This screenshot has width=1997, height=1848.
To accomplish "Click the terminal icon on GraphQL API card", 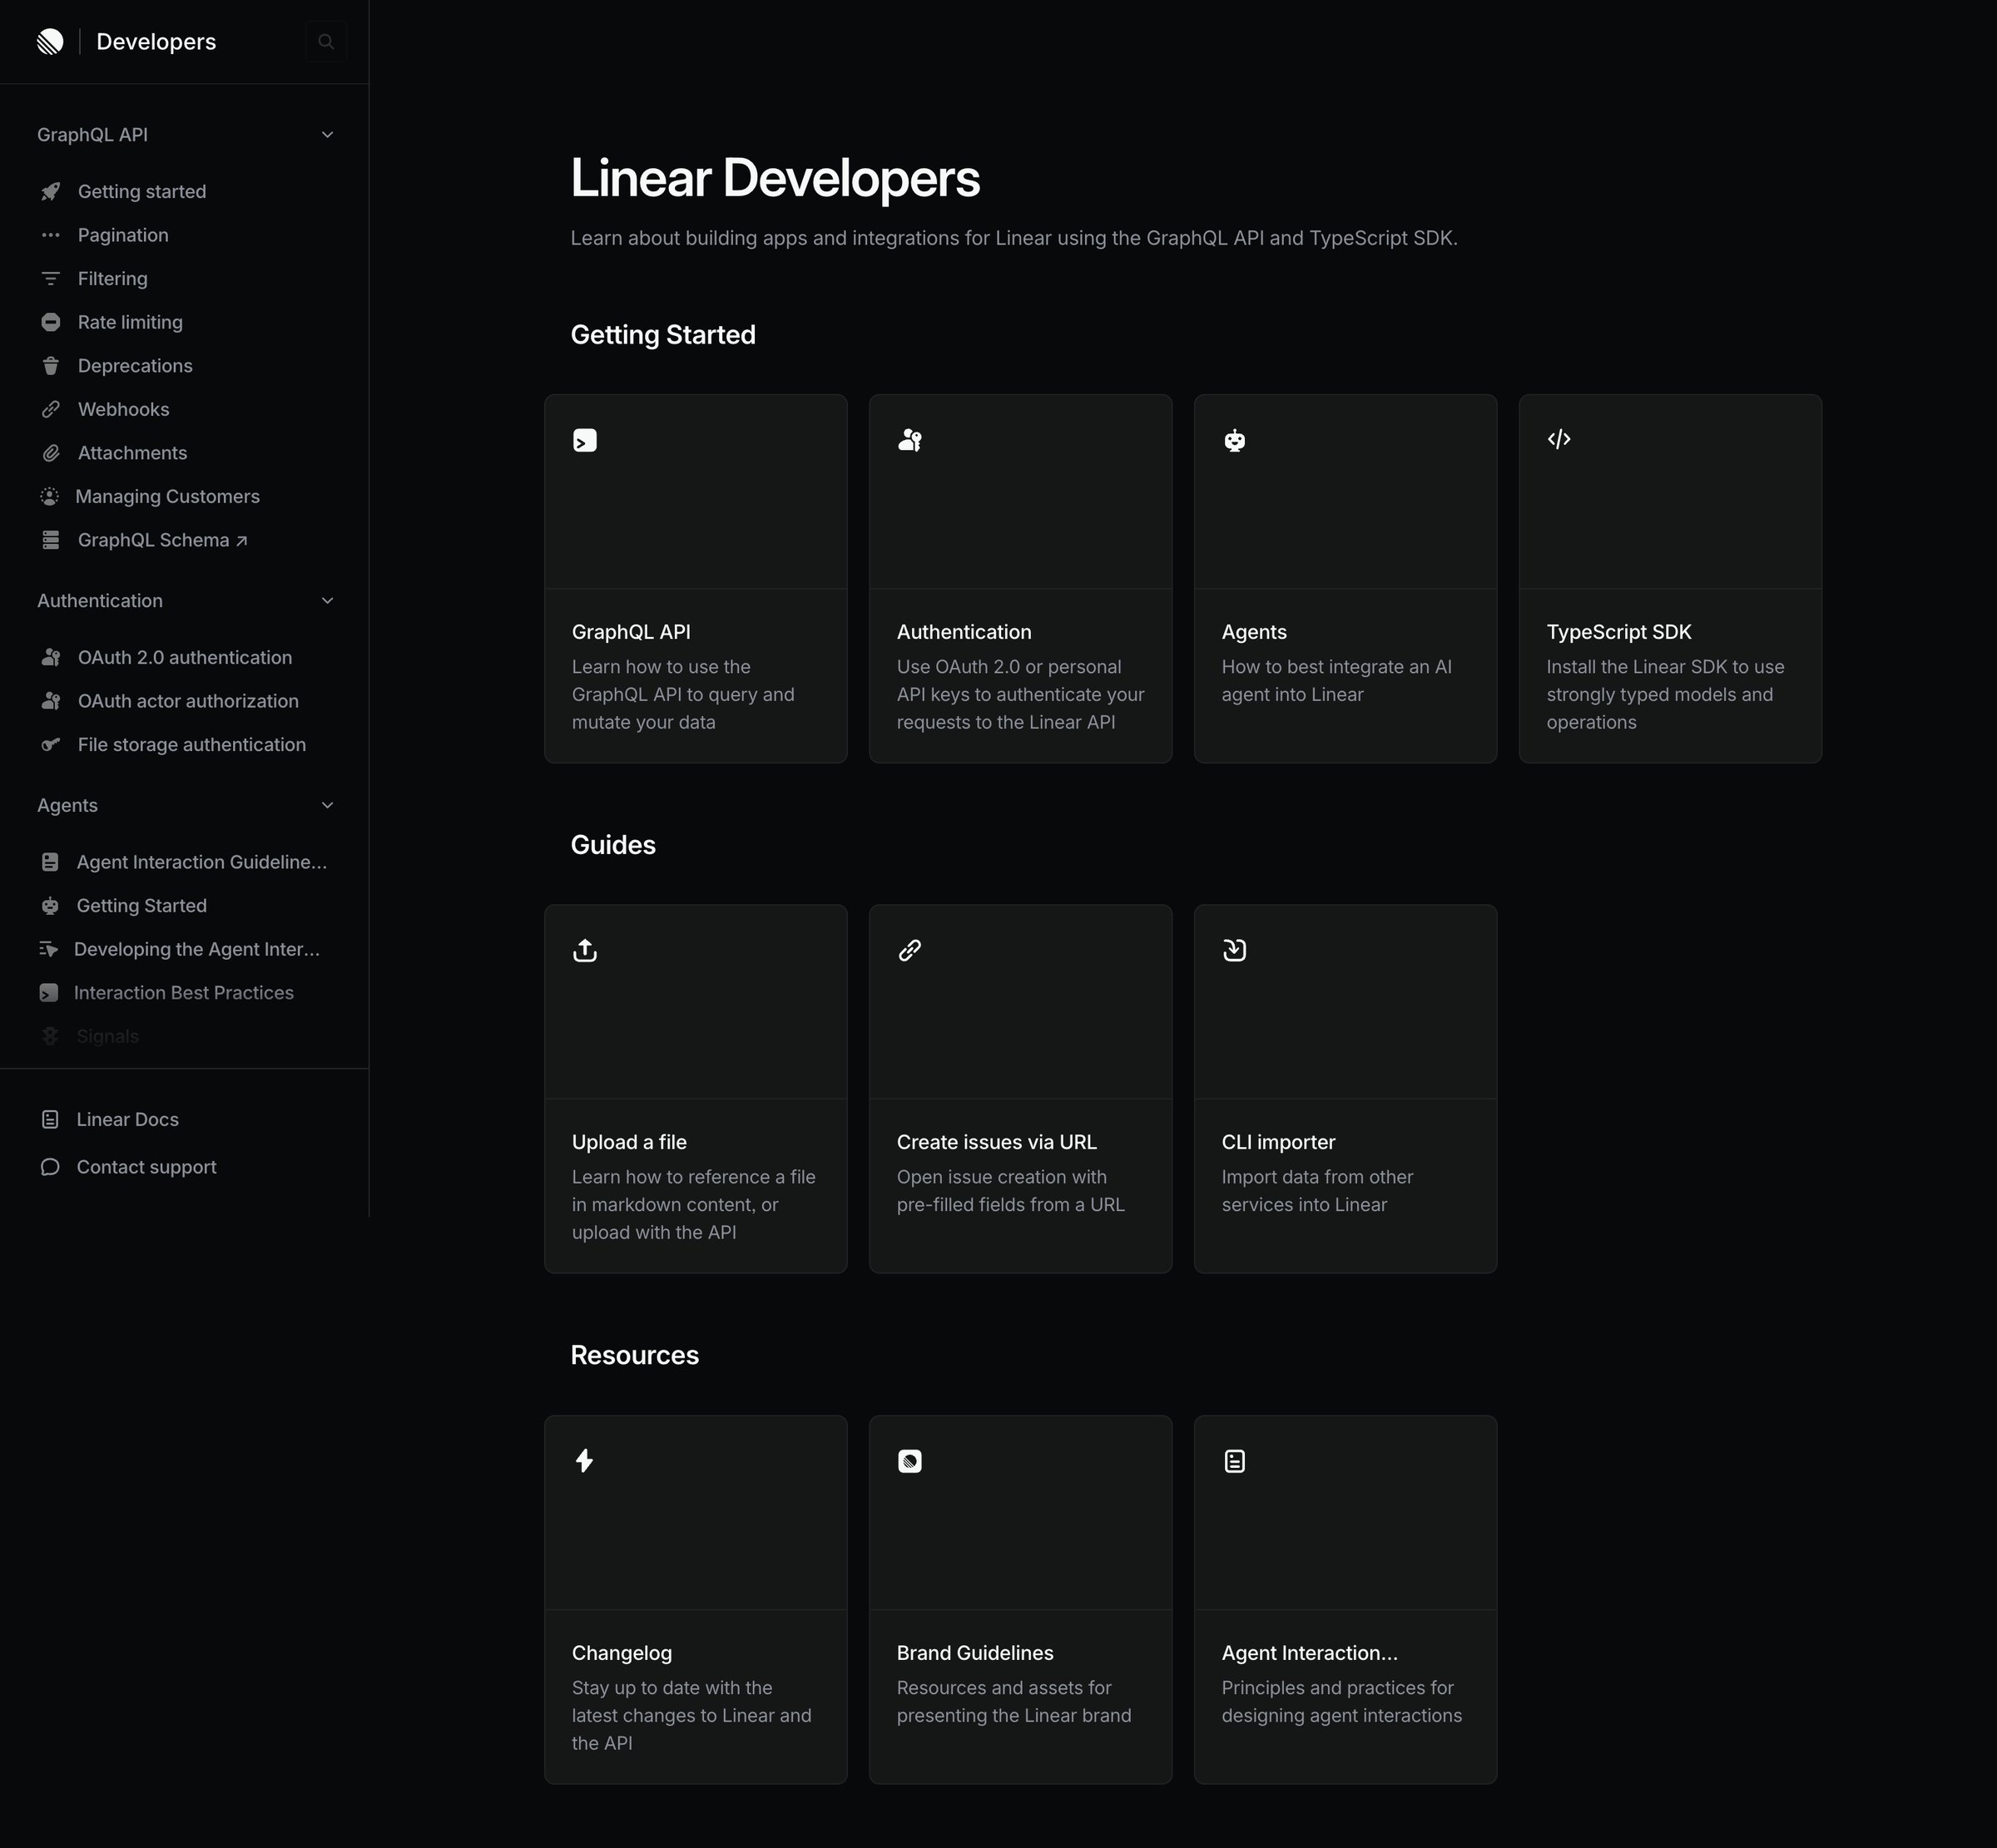I will [585, 440].
